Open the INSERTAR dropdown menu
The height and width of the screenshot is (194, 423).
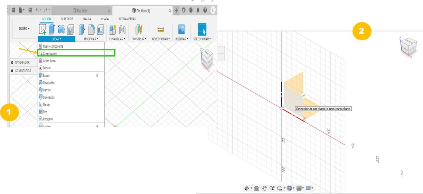coord(182,39)
